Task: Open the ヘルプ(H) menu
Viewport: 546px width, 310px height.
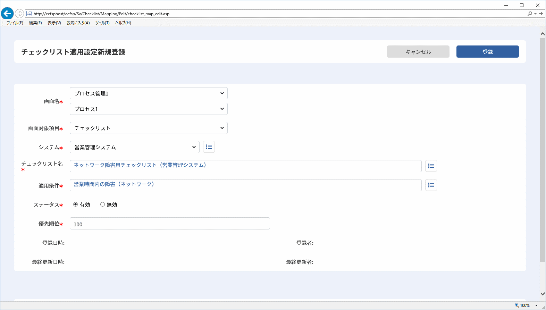Action: tap(123, 23)
